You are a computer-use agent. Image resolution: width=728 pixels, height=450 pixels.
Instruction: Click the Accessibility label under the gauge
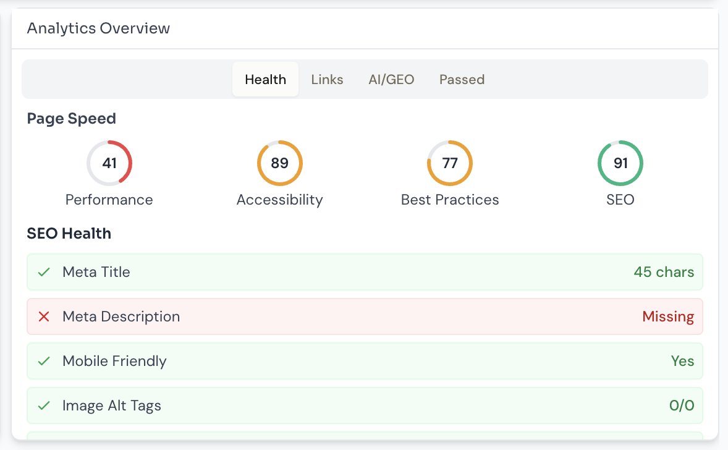pyautogui.click(x=279, y=200)
